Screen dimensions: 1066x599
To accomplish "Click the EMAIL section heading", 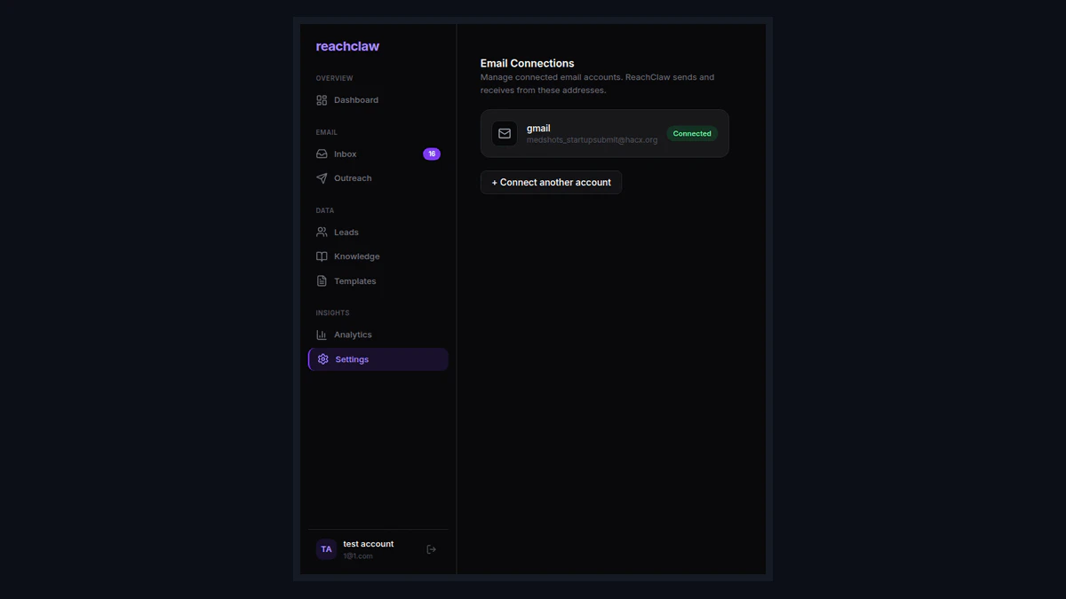I will tap(326, 131).
